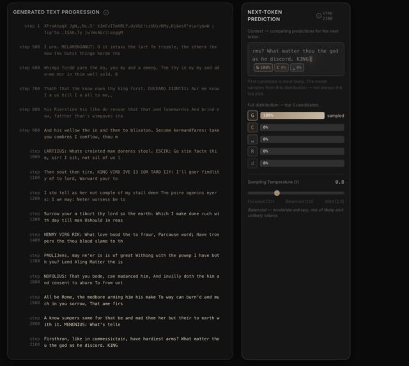The width and height of the screenshot is (409, 366).
Task: Select the G candidate token box
Action: coord(252,116)
